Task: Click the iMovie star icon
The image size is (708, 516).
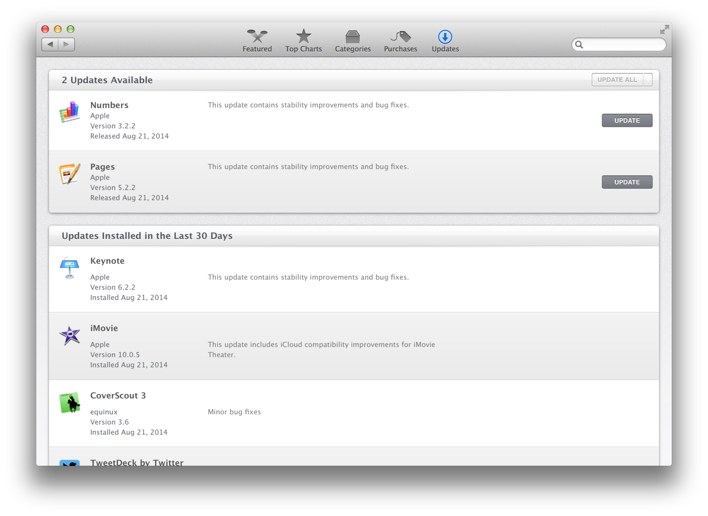Action: click(69, 335)
